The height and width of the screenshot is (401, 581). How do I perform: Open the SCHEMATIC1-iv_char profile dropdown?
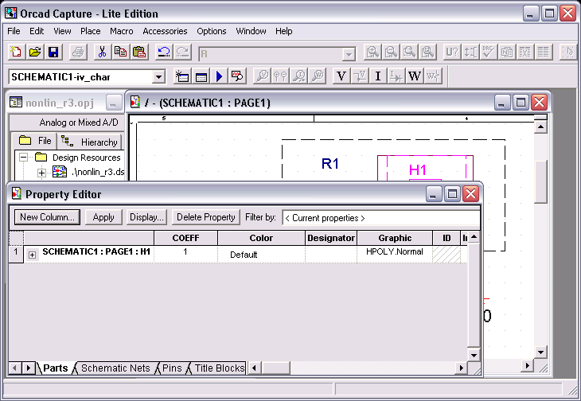[x=158, y=77]
